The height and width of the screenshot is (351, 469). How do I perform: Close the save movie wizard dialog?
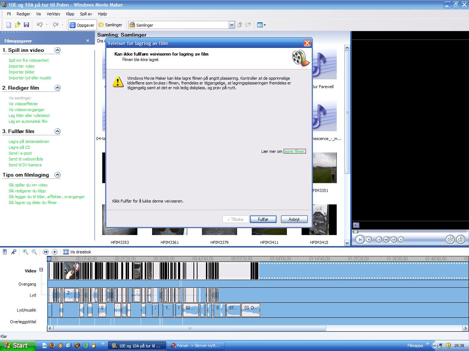point(307,43)
